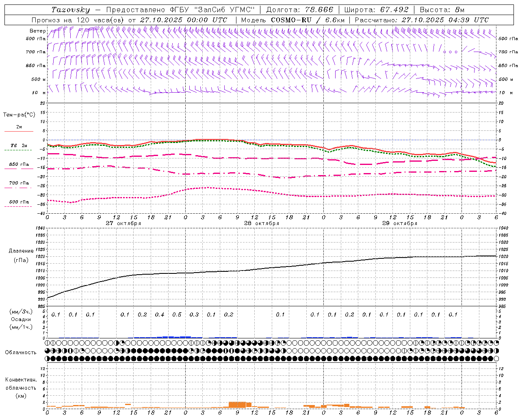Click the Рассчитано: 27.10.2025 04:39 UTC text
Image resolution: width=520 pixels, height=416 pixels.
(x=422, y=20)
